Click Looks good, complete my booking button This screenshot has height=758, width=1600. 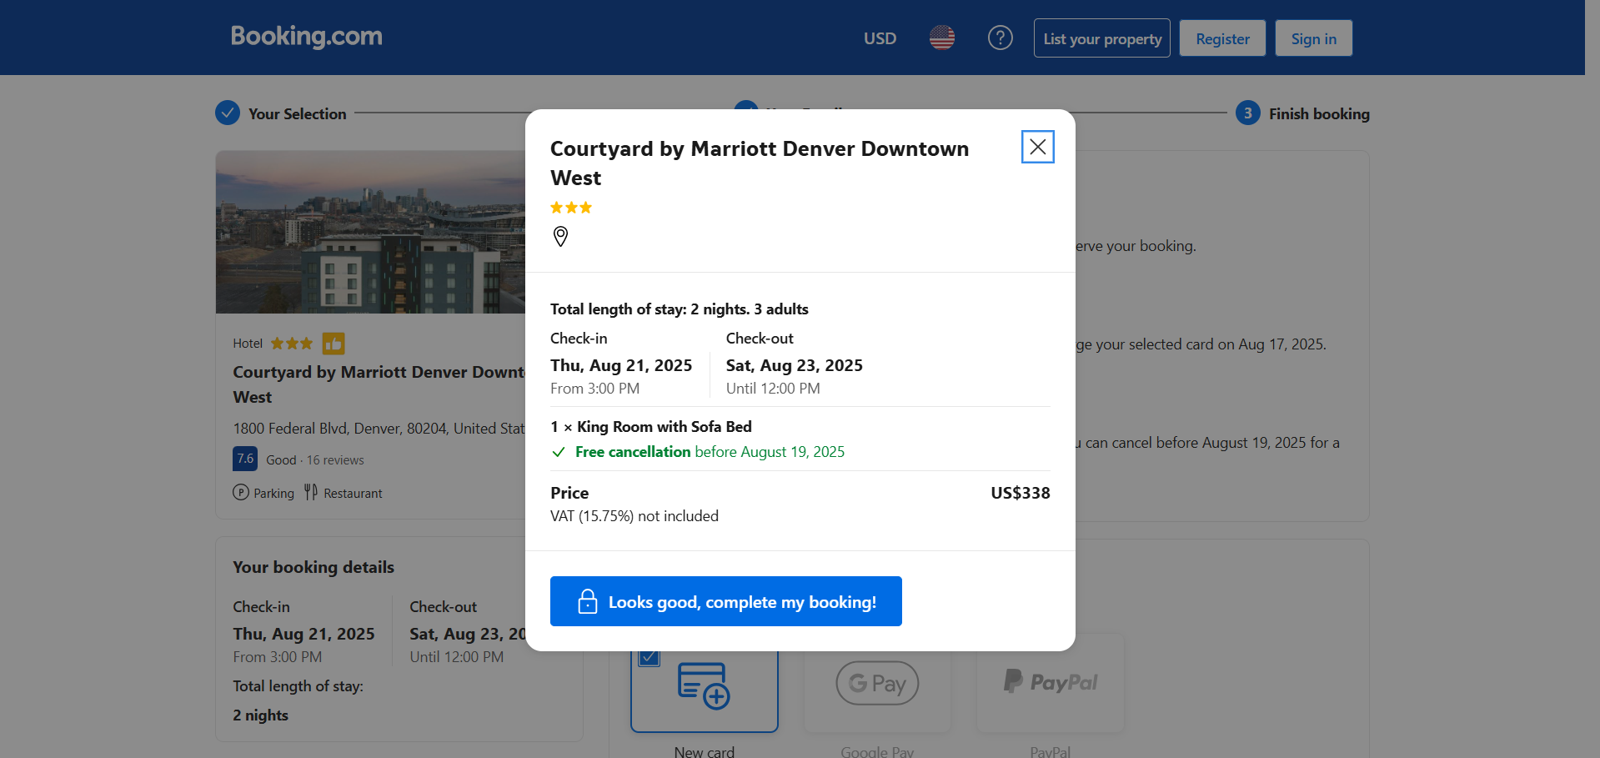(725, 601)
